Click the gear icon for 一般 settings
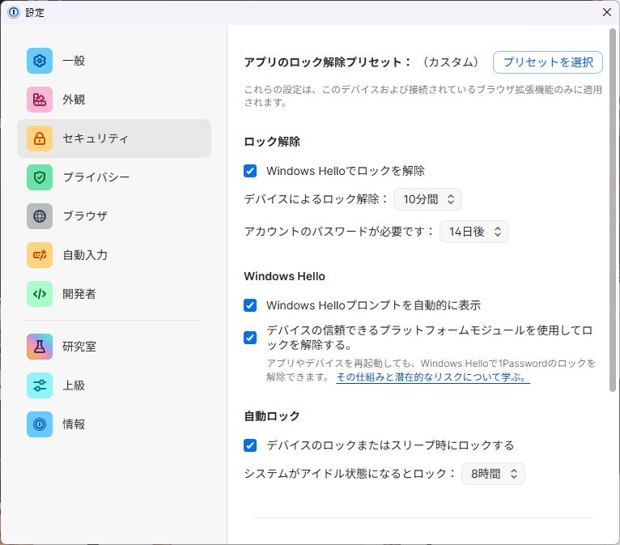 pos(40,61)
